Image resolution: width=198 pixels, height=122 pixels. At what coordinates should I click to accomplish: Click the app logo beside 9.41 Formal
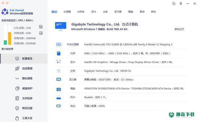[x=5, y=12]
